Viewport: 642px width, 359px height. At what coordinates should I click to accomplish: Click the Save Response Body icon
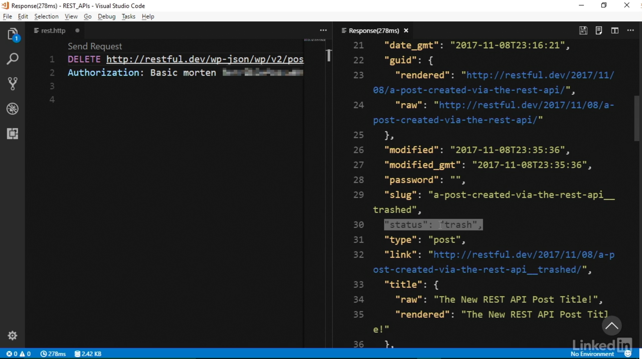(599, 31)
